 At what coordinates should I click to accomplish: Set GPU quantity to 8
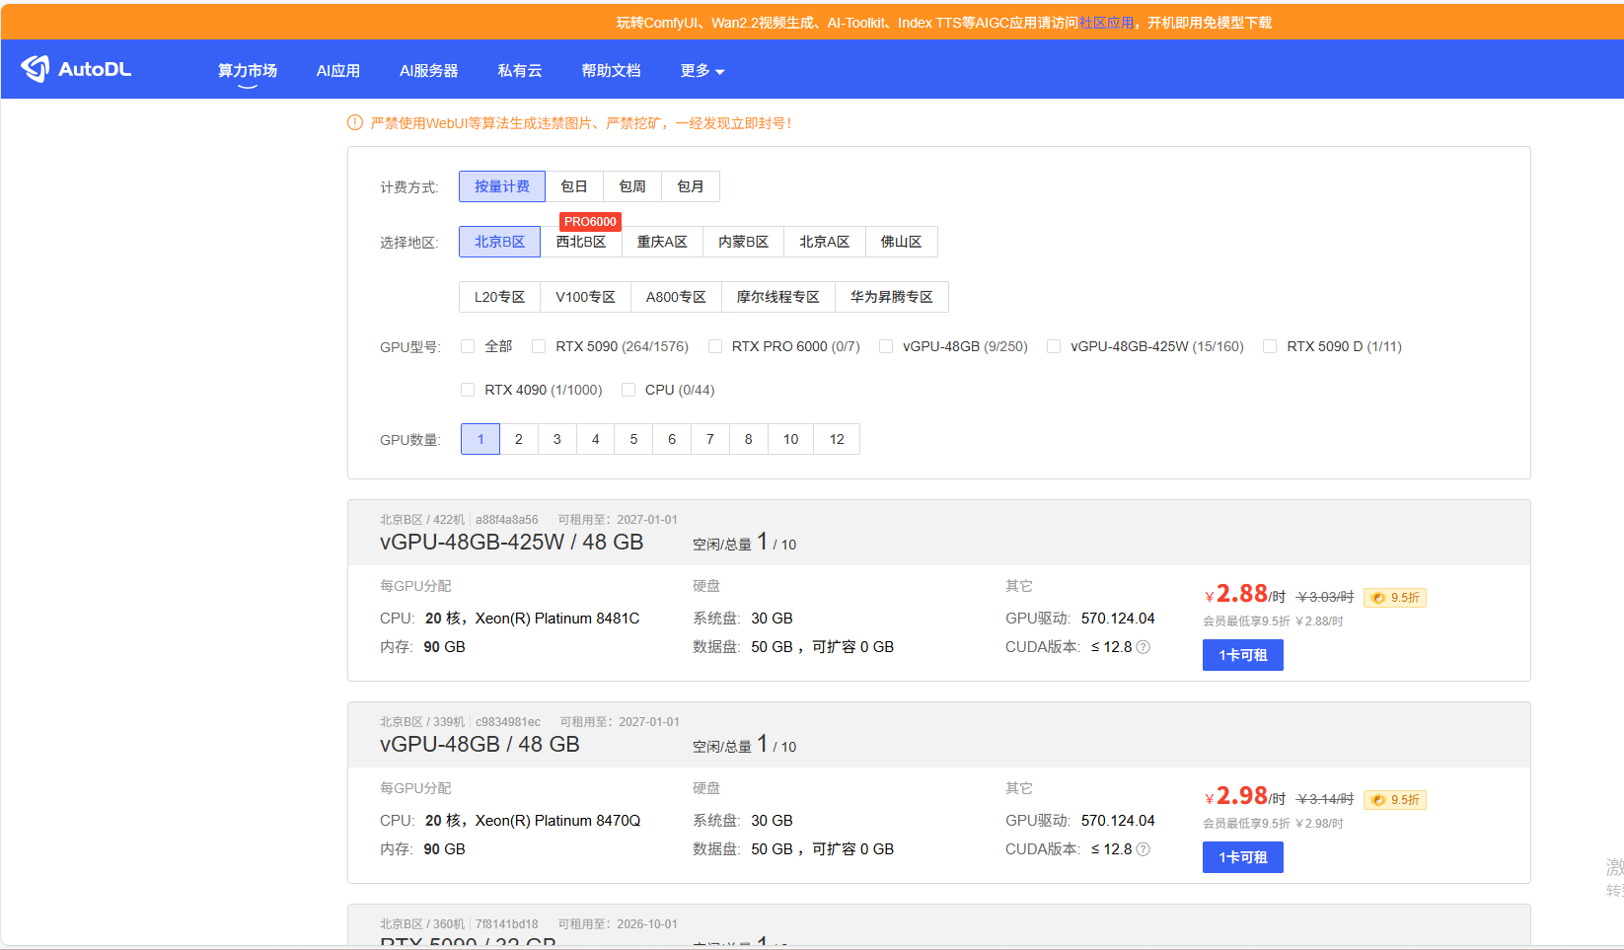point(749,439)
